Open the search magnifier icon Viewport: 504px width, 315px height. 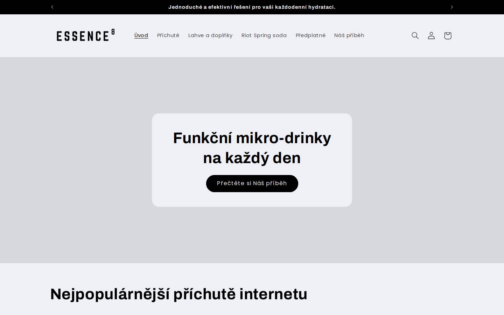415,35
